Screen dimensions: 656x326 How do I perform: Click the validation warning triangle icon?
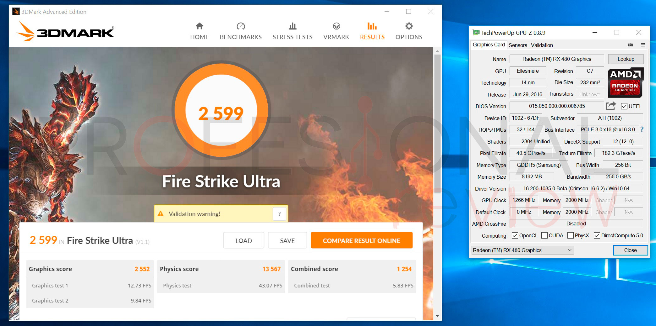161,214
